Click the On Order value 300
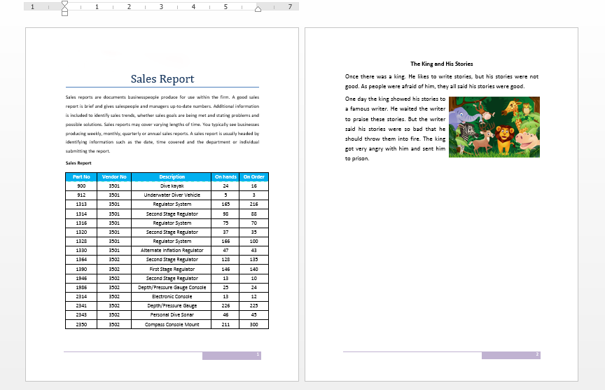Image resolution: width=605 pixels, height=390 pixels. pos(254,324)
